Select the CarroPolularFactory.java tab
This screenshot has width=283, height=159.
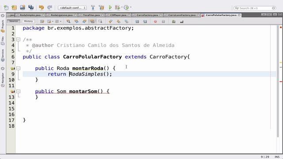click(x=221, y=15)
